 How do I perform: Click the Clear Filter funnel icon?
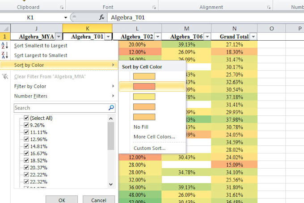click(5, 76)
